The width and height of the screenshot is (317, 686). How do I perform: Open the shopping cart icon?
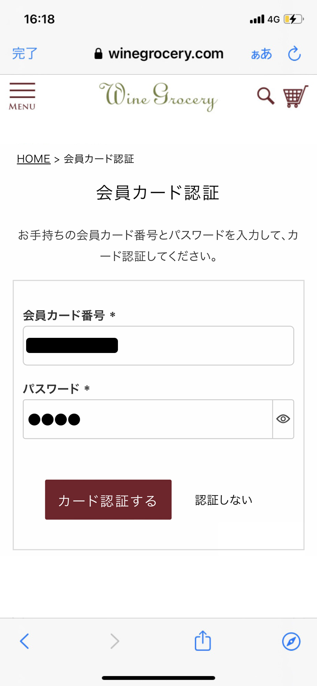coord(295,97)
